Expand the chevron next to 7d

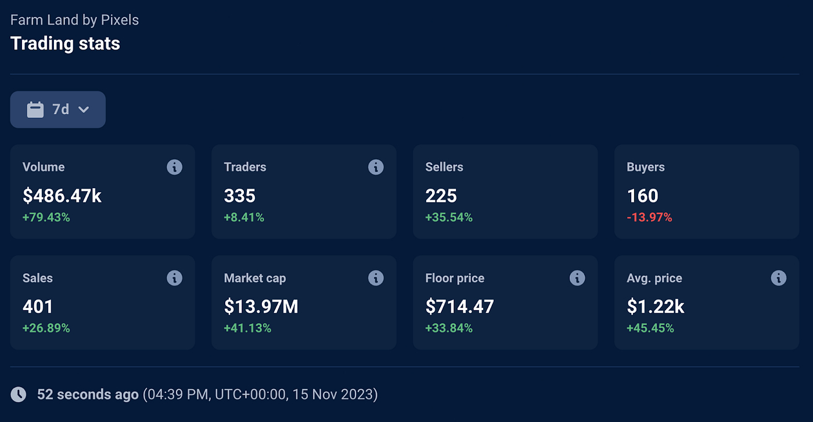pyautogui.click(x=84, y=109)
